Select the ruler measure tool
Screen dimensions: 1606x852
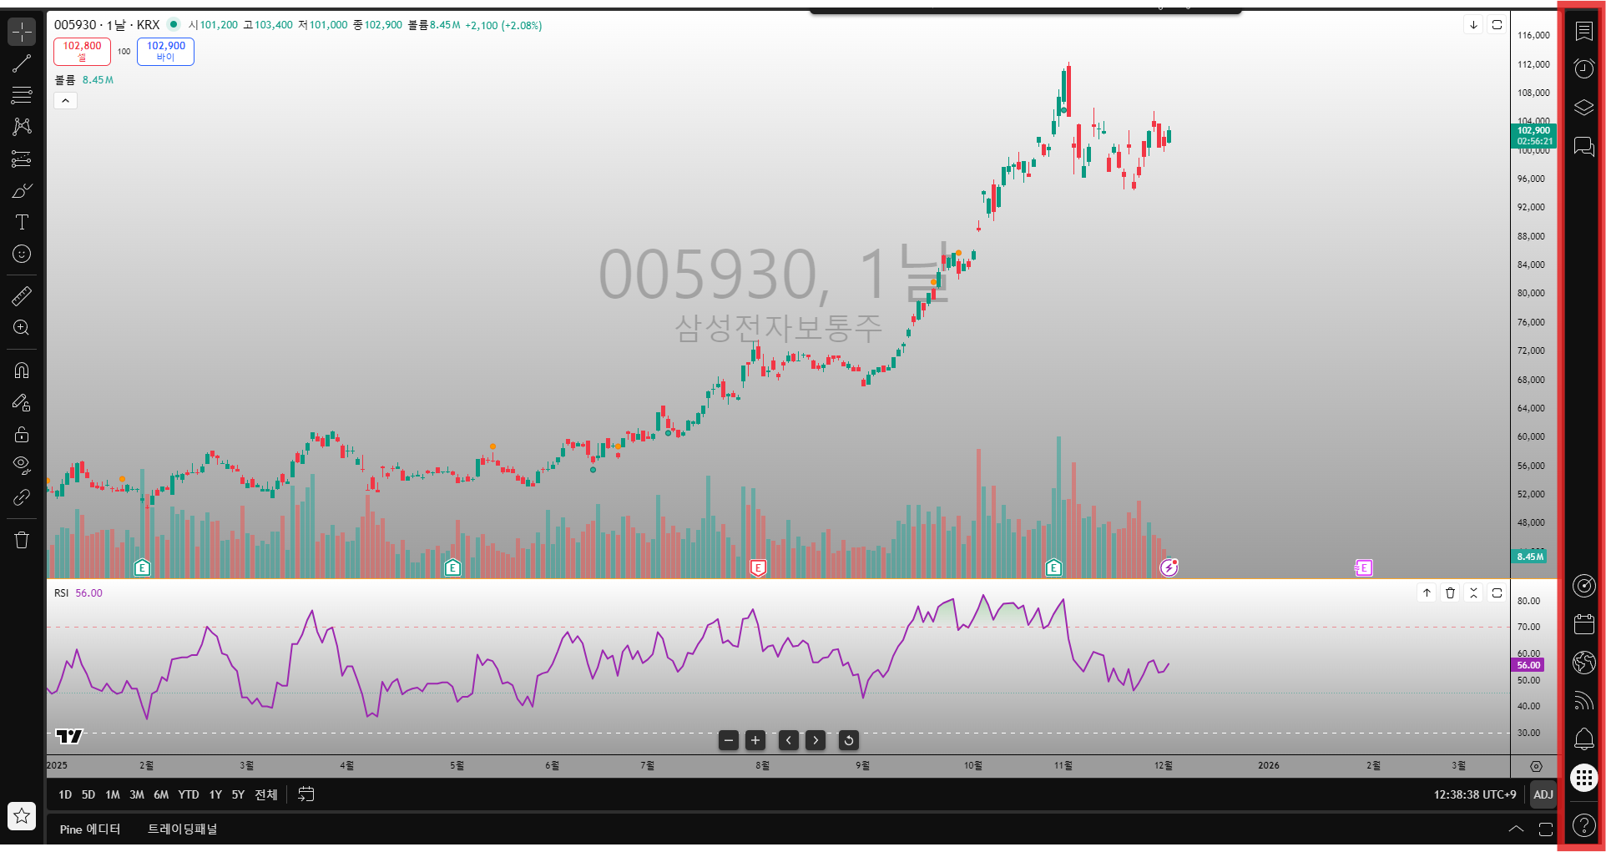coord(22,295)
